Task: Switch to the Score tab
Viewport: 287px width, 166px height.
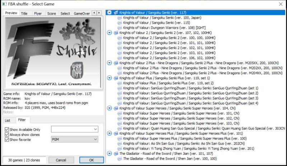Action: pos(52,13)
